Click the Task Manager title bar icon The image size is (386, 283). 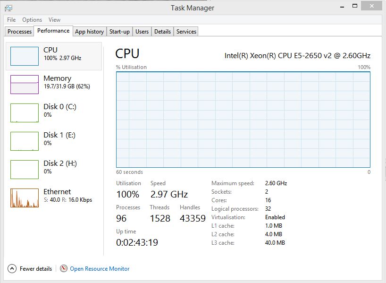tap(8, 8)
